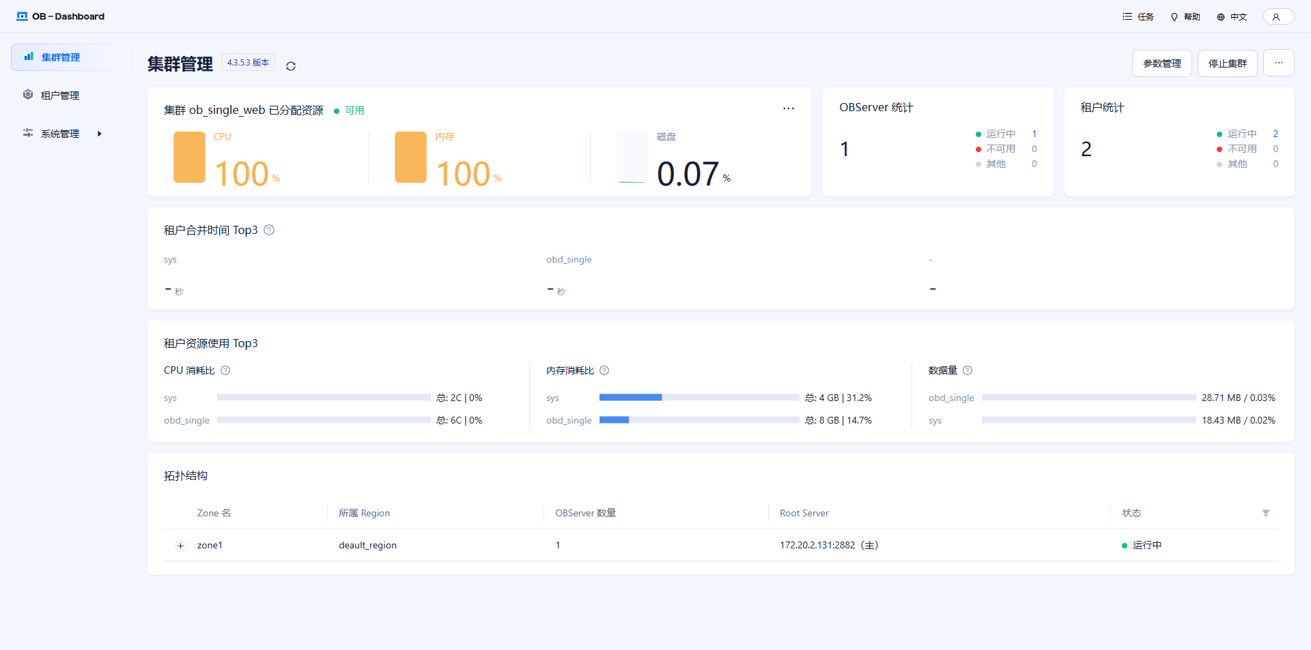Click the obd_single 内存消耗比 progress bar
The image size is (1311, 650).
pyautogui.click(x=699, y=420)
